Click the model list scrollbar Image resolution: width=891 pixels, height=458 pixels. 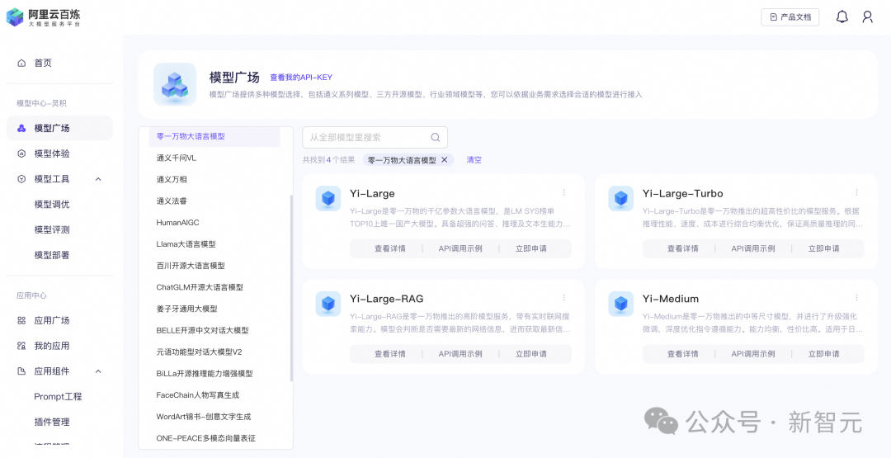[291, 288]
